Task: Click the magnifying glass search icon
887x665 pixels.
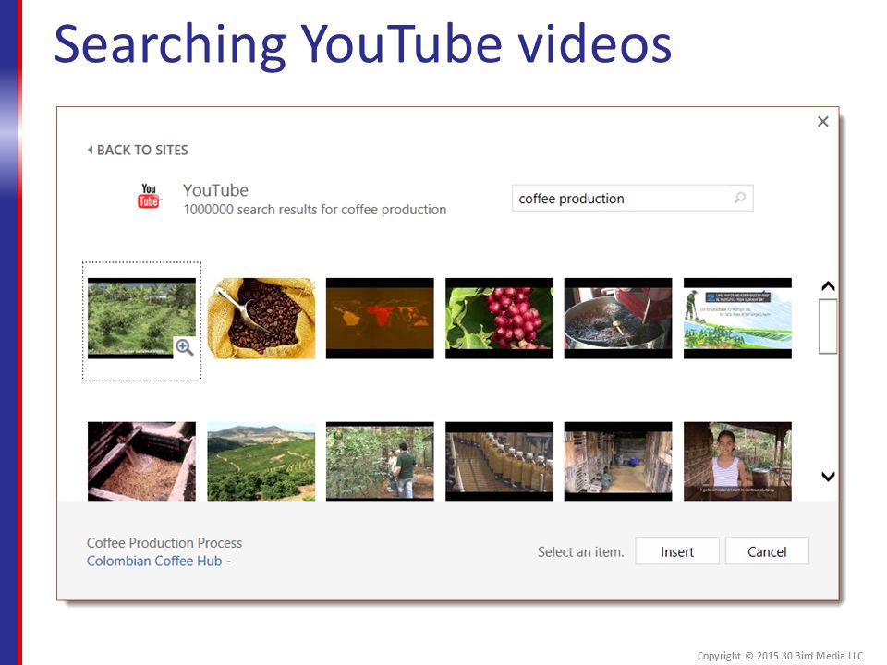Action: point(739,198)
